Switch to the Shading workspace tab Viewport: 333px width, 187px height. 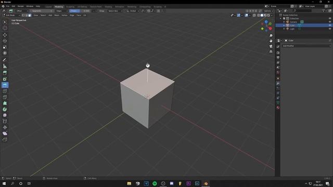pos(108,7)
